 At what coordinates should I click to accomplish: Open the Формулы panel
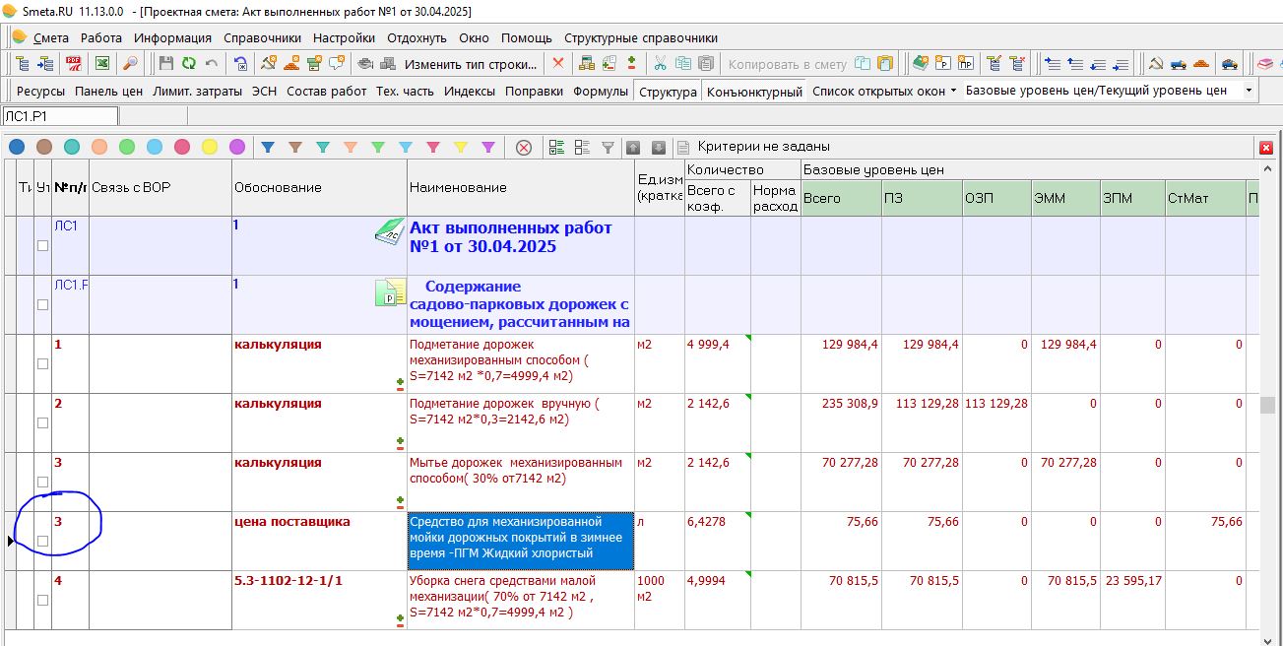[600, 91]
